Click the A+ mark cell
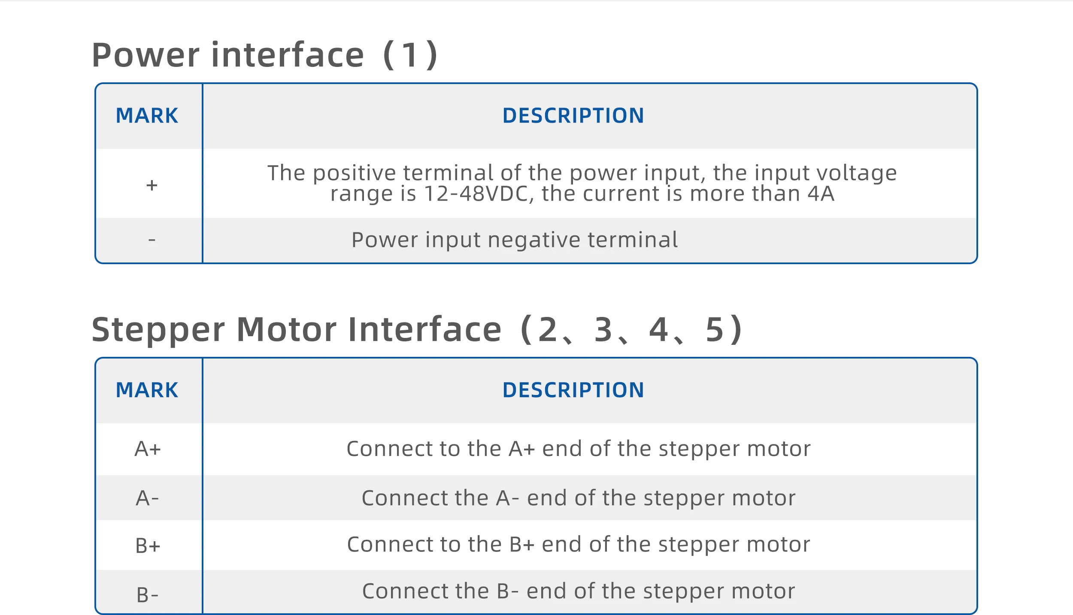 pos(148,449)
